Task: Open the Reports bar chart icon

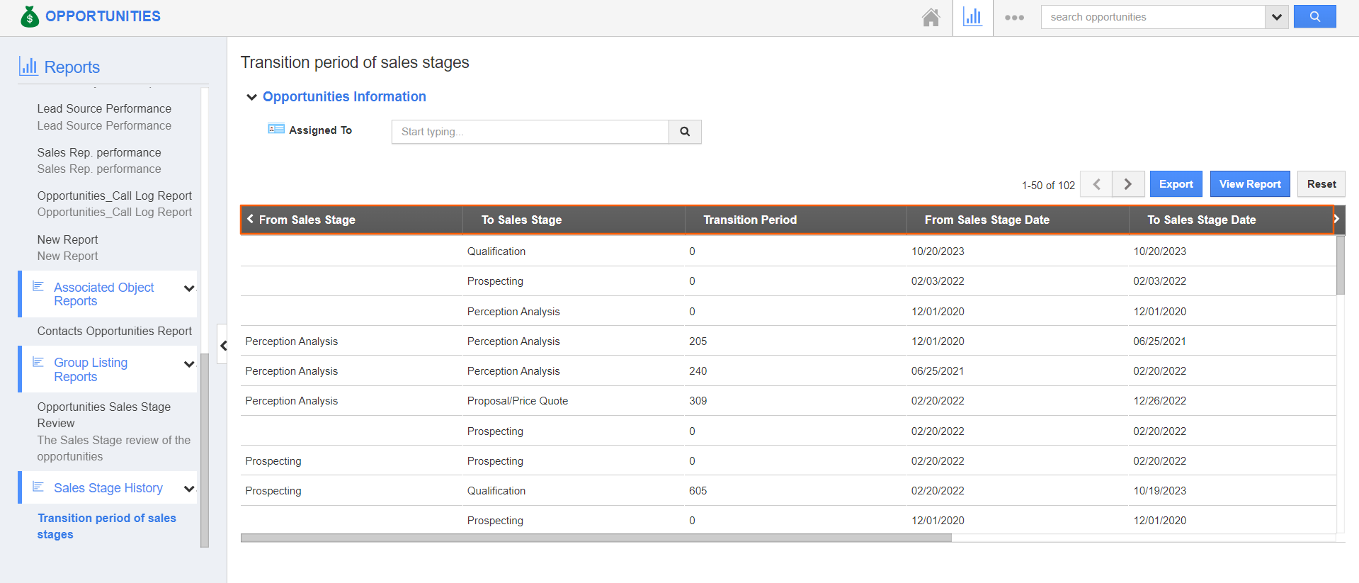Action: click(x=972, y=17)
